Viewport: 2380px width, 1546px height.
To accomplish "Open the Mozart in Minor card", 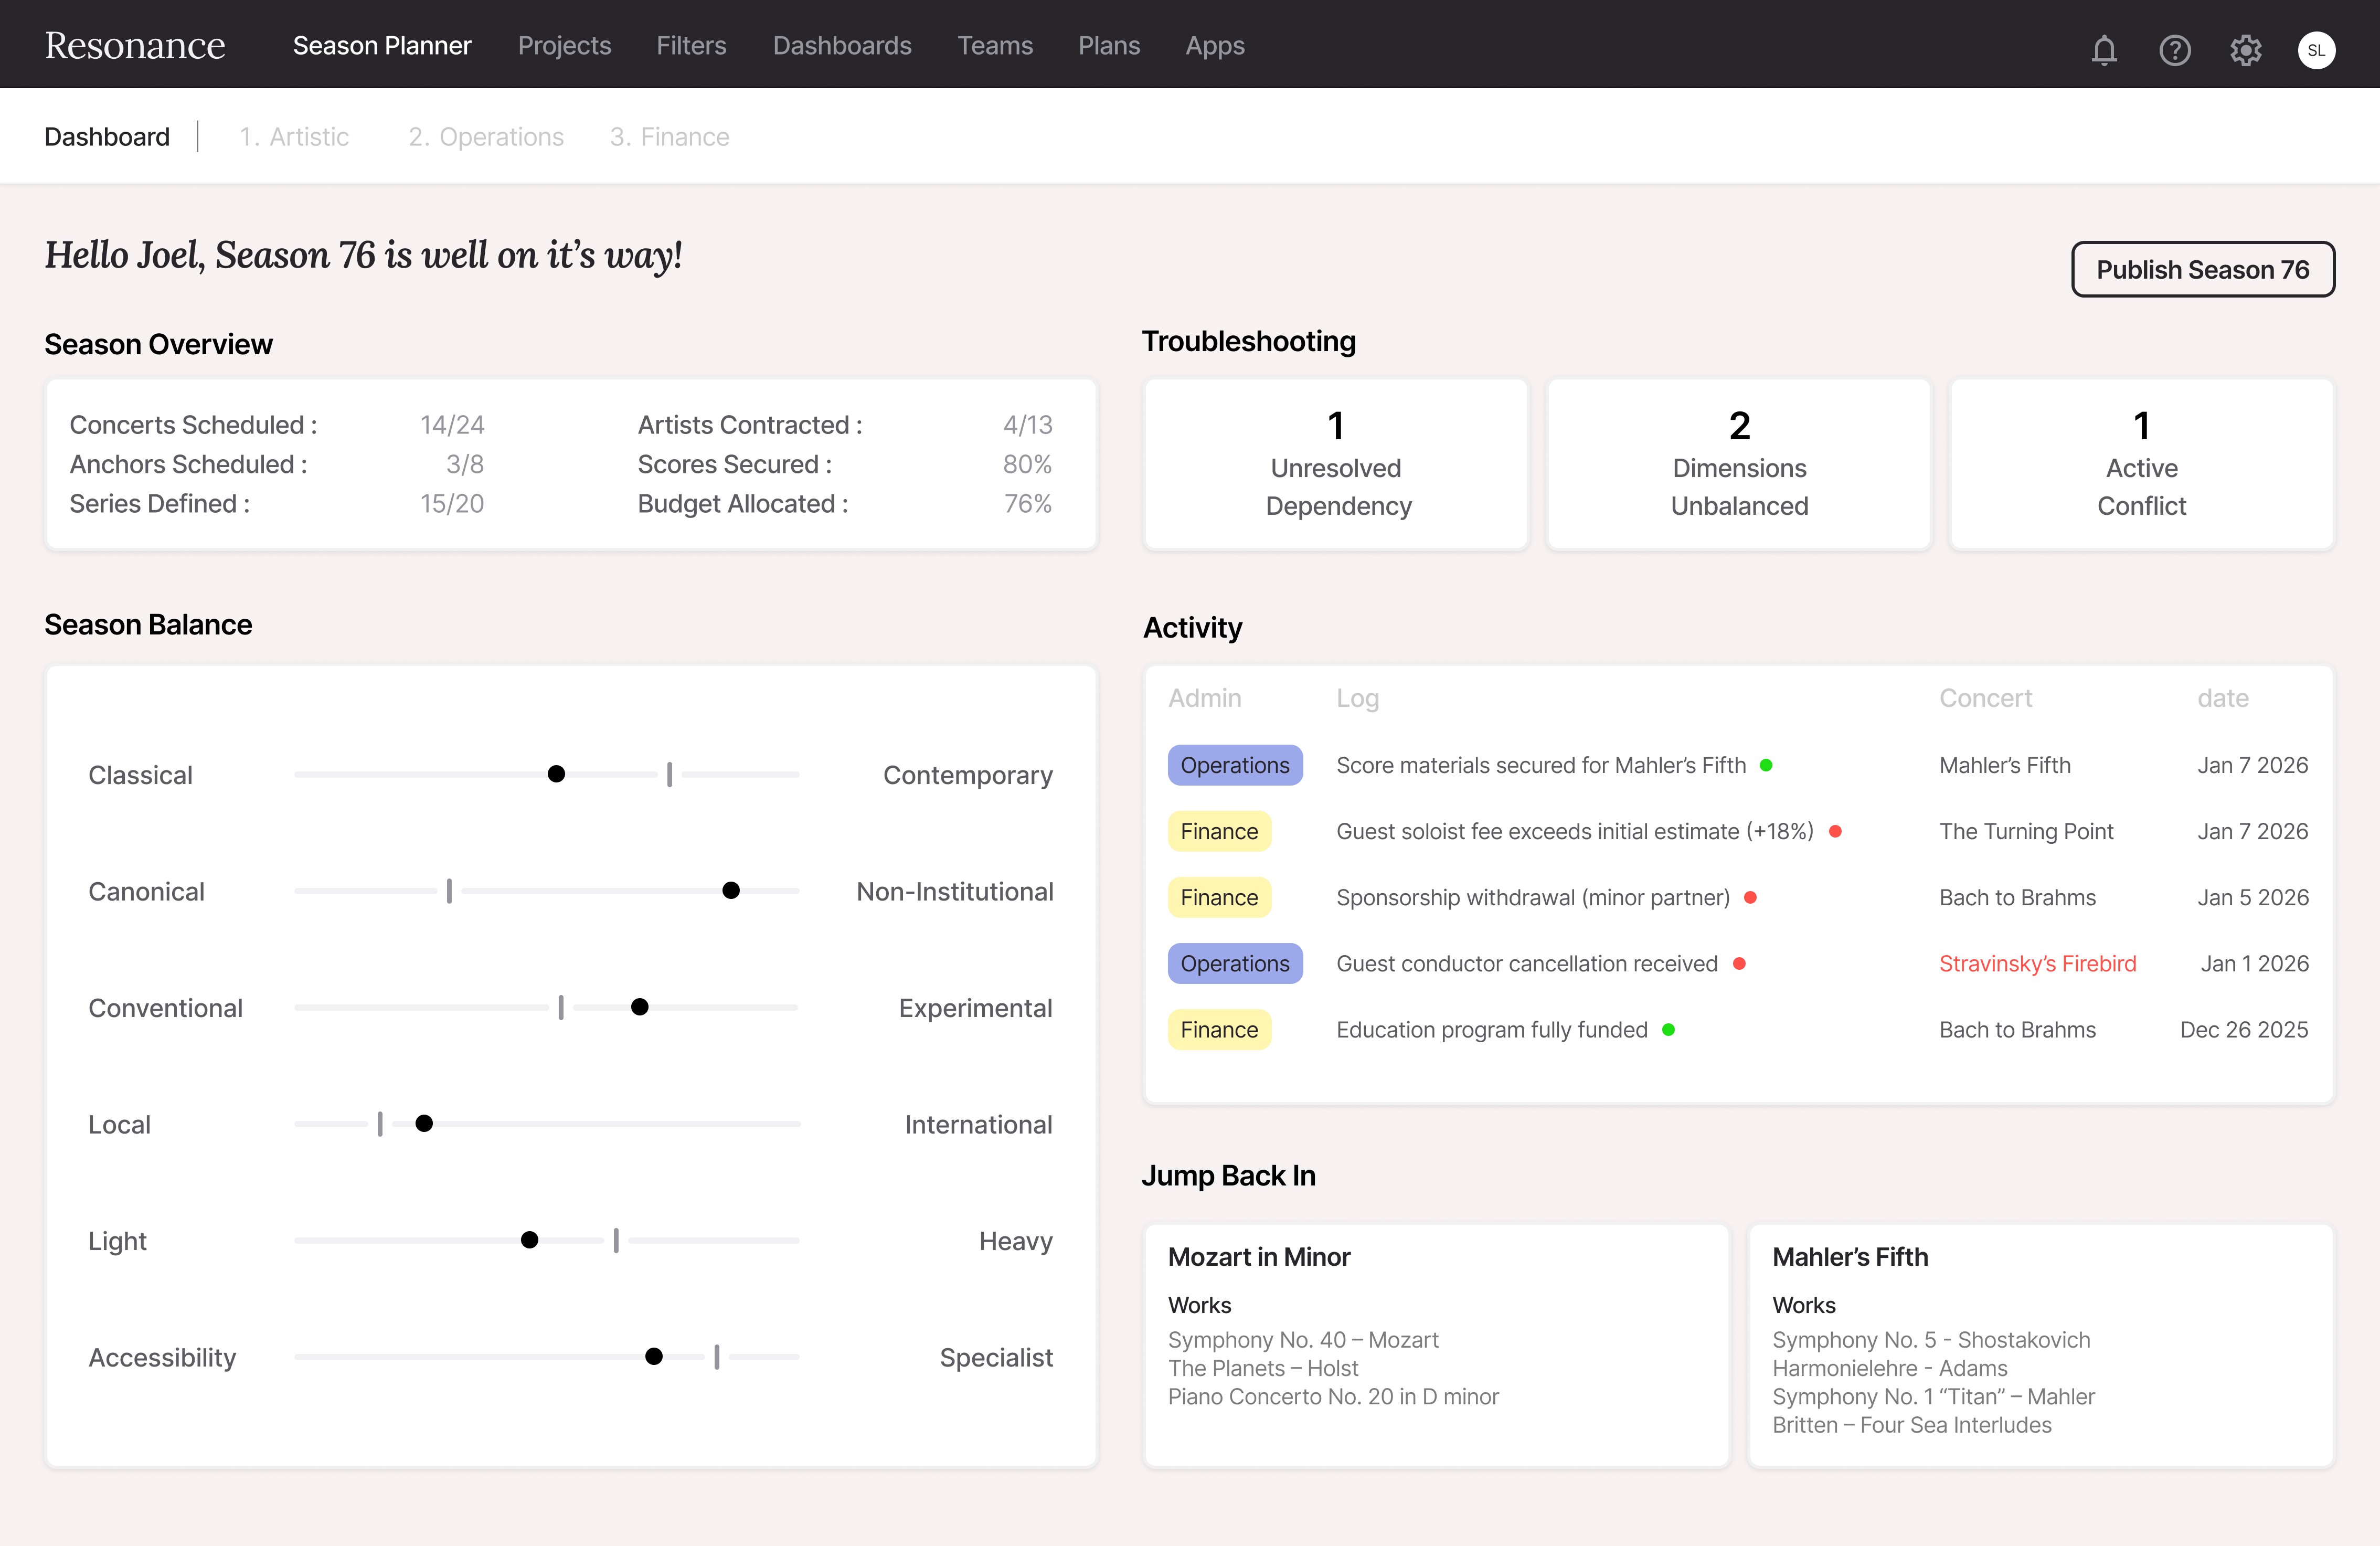I will pos(1436,1344).
